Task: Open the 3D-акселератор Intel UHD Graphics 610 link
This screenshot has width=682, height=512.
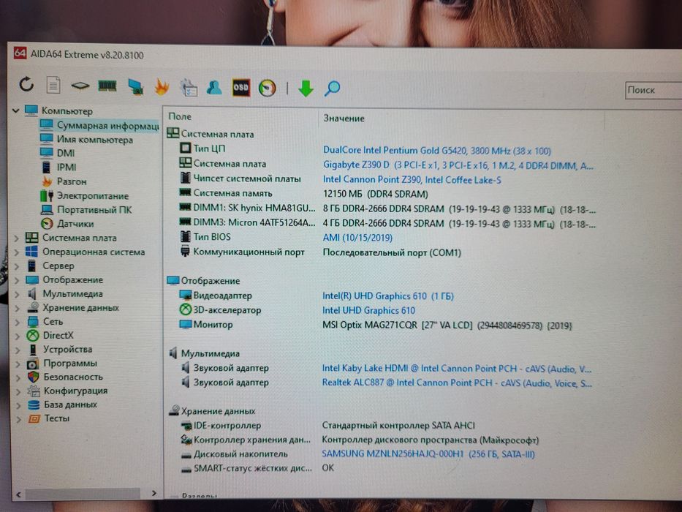Action: tap(368, 311)
